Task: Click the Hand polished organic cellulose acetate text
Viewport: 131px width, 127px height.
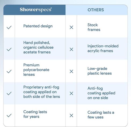Action: point(38,47)
